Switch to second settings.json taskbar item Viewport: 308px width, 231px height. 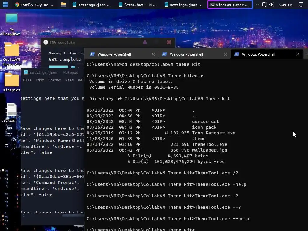pos(184,5)
